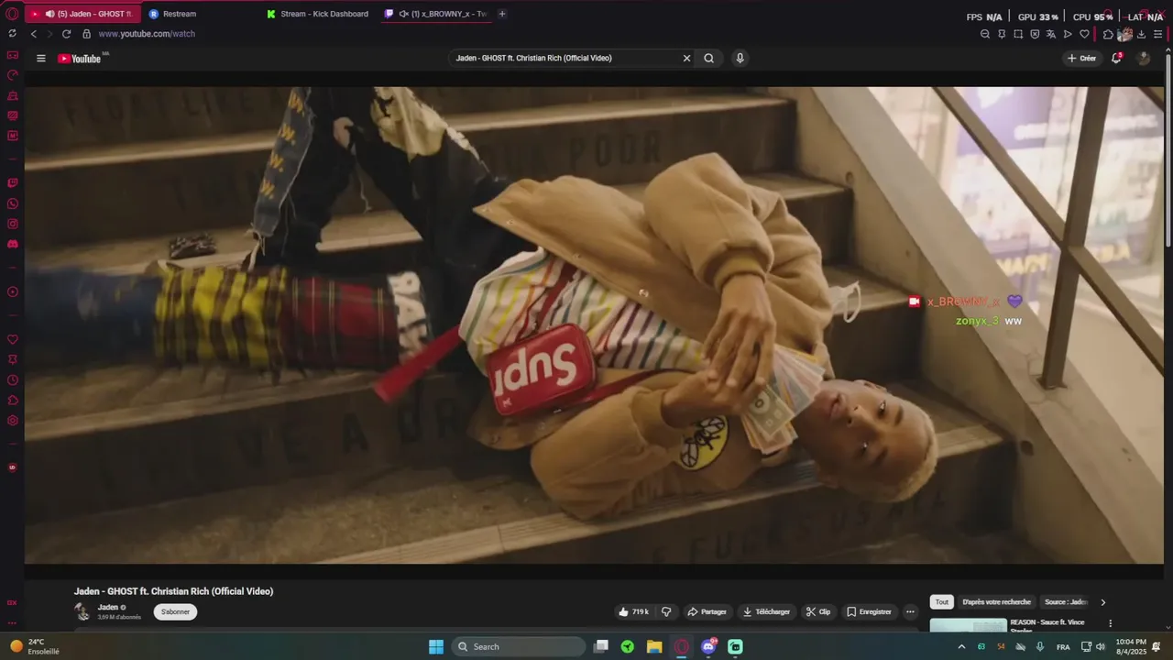
Task: Open File Explorer from taskbar
Action: coord(654,646)
